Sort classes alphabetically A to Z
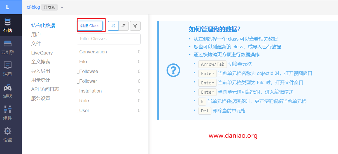The height and width of the screenshot is (154, 338). click(x=113, y=26)
